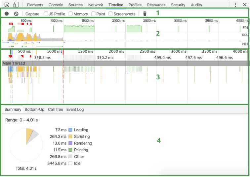Toggle the device mode icon
This screenshot has height=177, width=250.
point(16,5)
